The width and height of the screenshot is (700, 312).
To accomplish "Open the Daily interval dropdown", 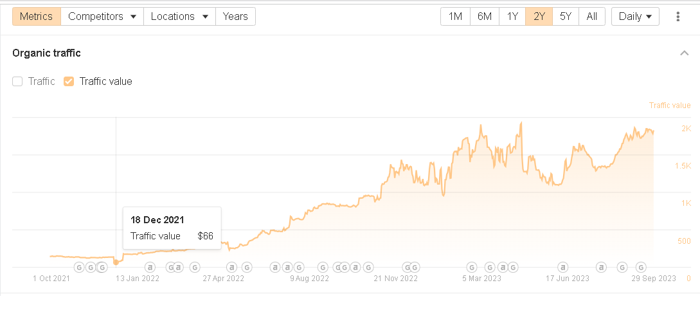I will tap(635, 17).
